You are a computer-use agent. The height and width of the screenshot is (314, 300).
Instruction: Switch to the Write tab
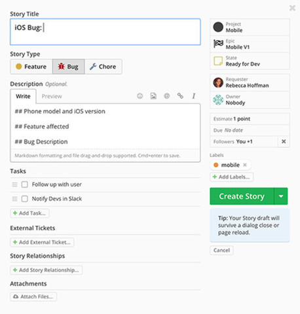[x=23, y=96]
